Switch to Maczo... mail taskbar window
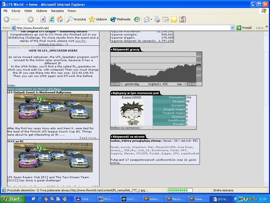 point(176,199)
